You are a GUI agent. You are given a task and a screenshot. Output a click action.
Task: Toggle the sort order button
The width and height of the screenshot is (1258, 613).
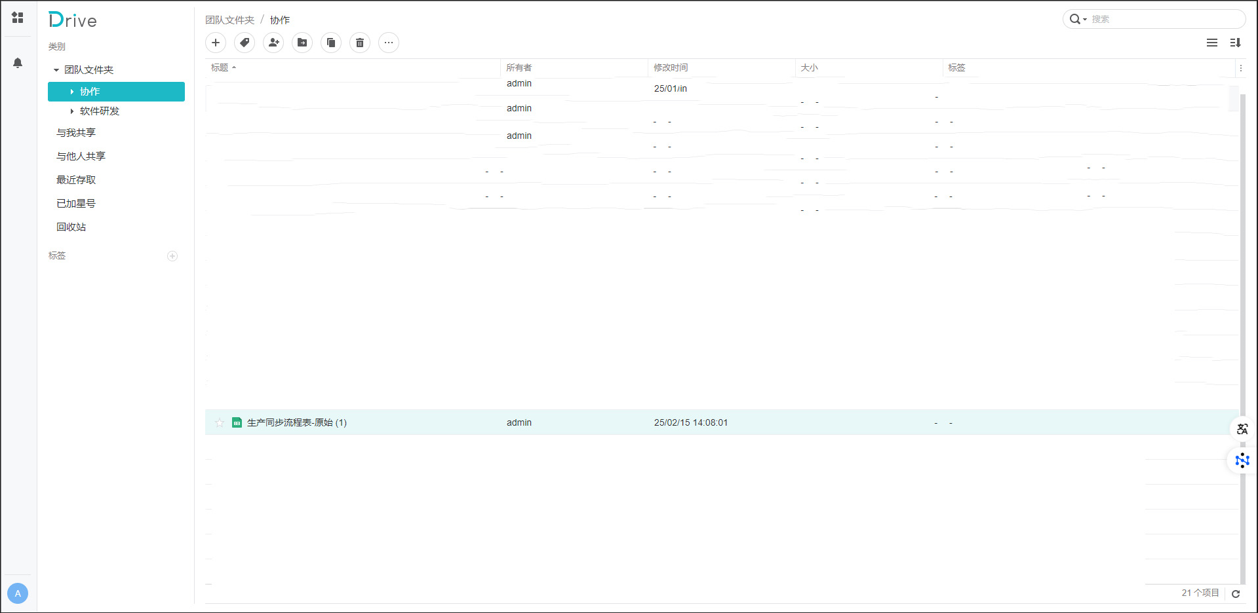coord(1236,43)
